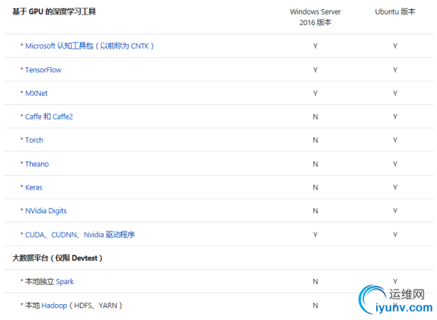This screenshot has width=437, height=320.
Task: Select the 基于 GPU 的深度学习工具 heading
Action: click(54, 11)
